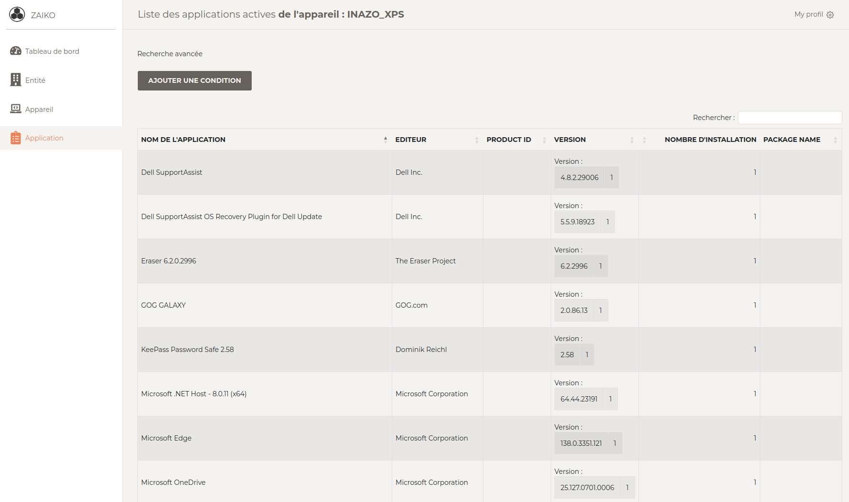The height and width of the screenshot is (502, 849).
Task: Open settings gear beside My profil
Action: (830, 15)
